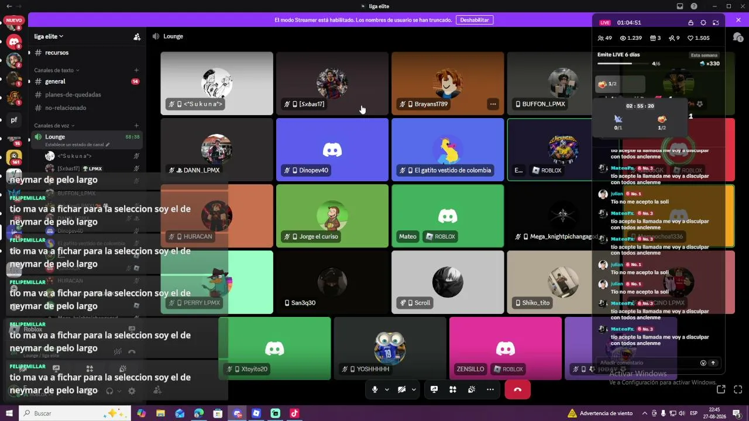The width and height of the screenshot is (749, 421).
Task: Focus the <^Sukuna^> video tile
Action: (217, 83)
